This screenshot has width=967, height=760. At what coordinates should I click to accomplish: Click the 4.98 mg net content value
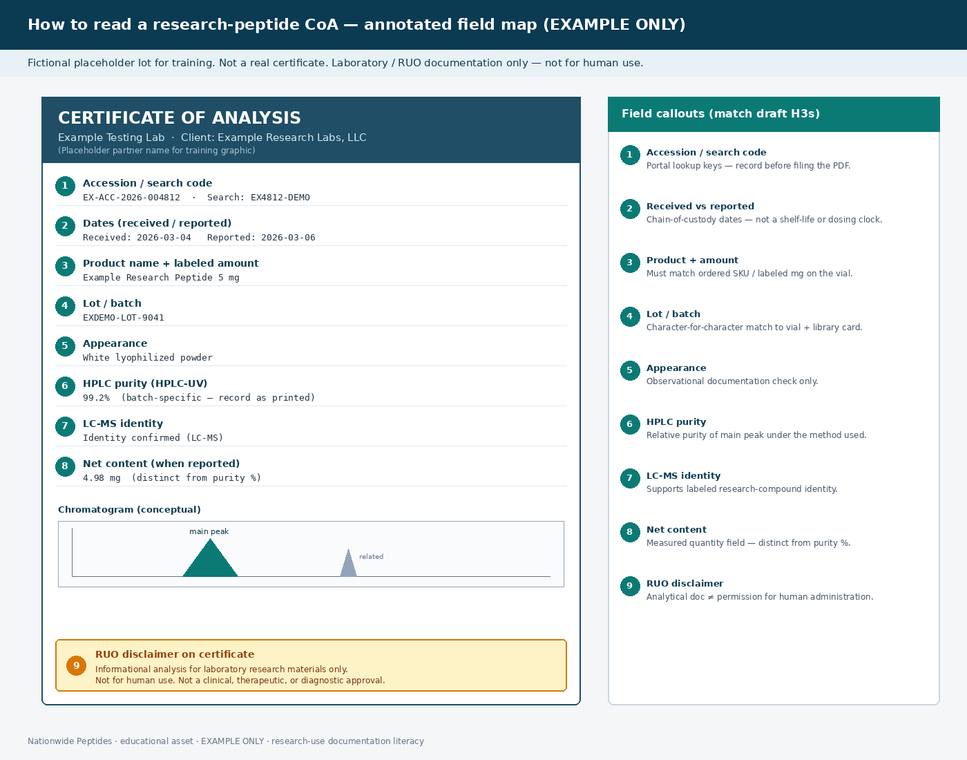102,478
